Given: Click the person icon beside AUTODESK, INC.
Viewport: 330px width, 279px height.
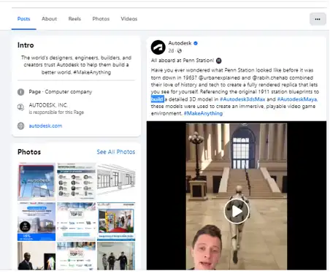Looking at the screenshot, I should 21,107.
